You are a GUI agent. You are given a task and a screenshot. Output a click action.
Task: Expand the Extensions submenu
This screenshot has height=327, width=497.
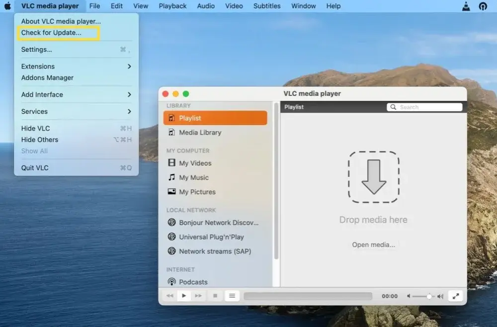[77, 66]
